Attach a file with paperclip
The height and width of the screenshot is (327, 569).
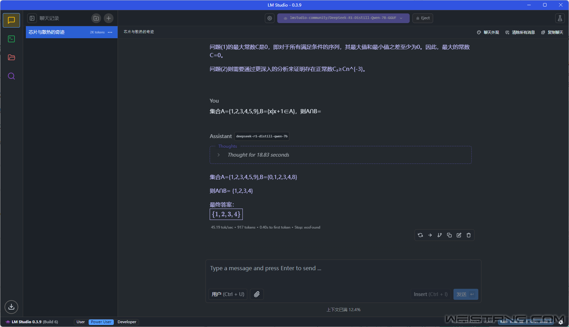coord(257,294)
